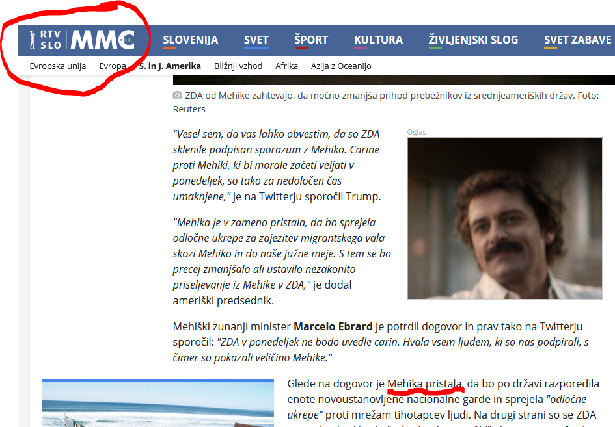Go to the ŠPORT section
The width and height of the screenshot is (615, 427).
pyautogui.click(x=311, y=40)
